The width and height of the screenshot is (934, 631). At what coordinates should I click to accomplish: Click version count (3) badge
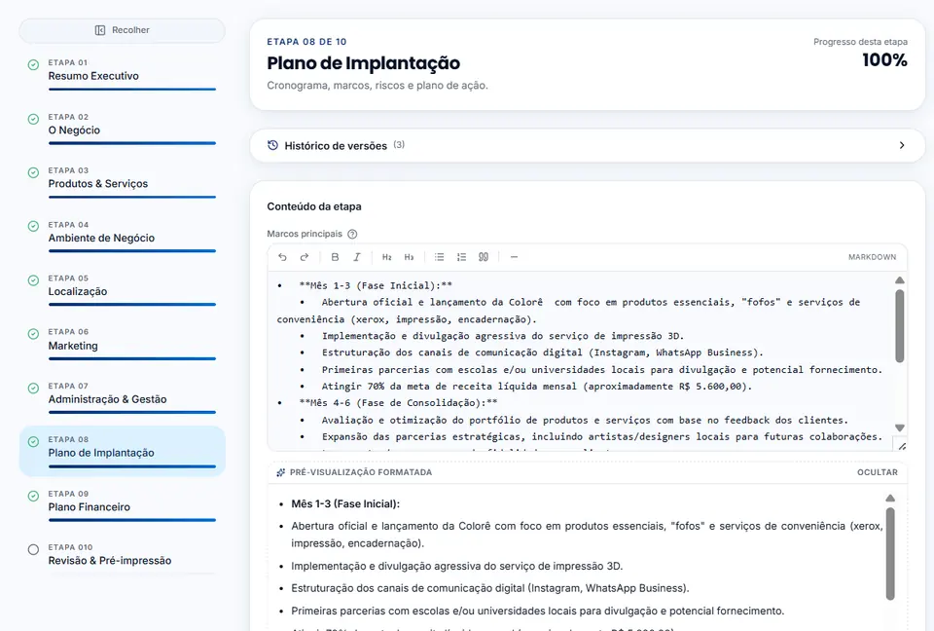399,145
